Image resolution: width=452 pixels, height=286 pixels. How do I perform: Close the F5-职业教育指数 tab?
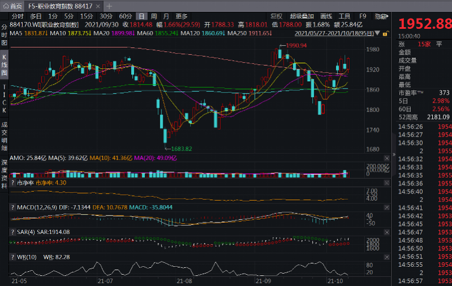point(98,6)
